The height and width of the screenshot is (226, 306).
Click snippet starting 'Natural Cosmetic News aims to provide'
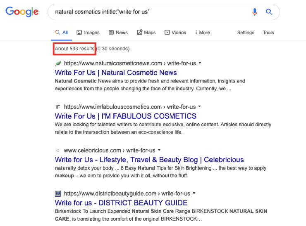click(150, 85)
